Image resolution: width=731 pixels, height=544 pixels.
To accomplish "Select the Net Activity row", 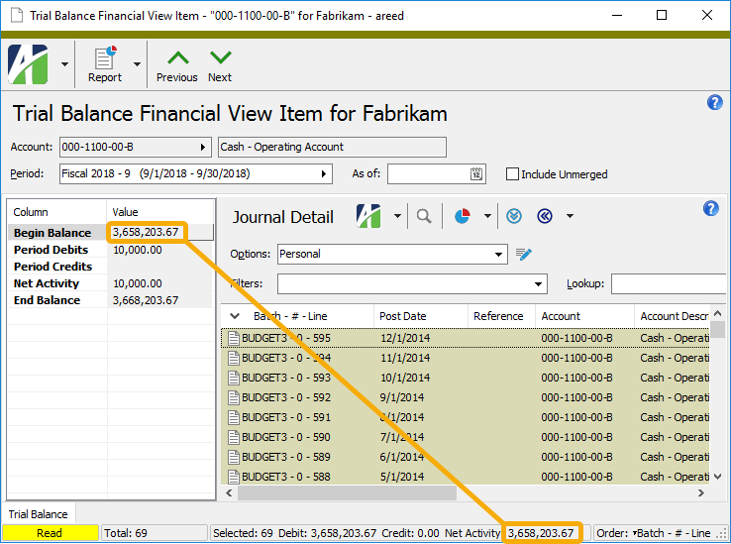I will 111,283.
